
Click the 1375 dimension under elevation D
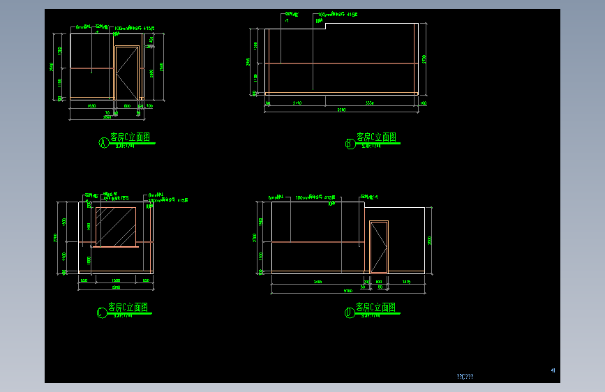pos(406,282)
